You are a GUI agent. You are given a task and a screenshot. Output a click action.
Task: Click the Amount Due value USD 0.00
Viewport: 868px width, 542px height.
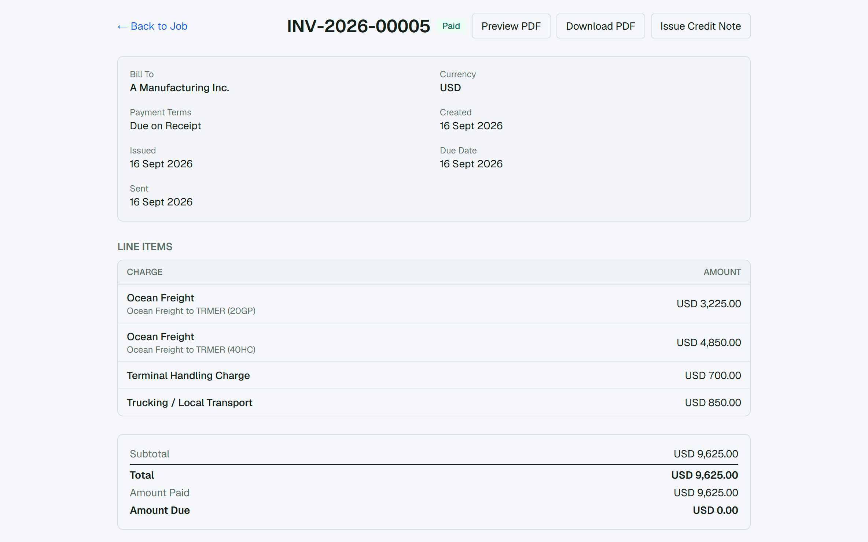715,510
